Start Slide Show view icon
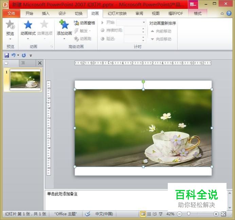 tap(161, 214)
